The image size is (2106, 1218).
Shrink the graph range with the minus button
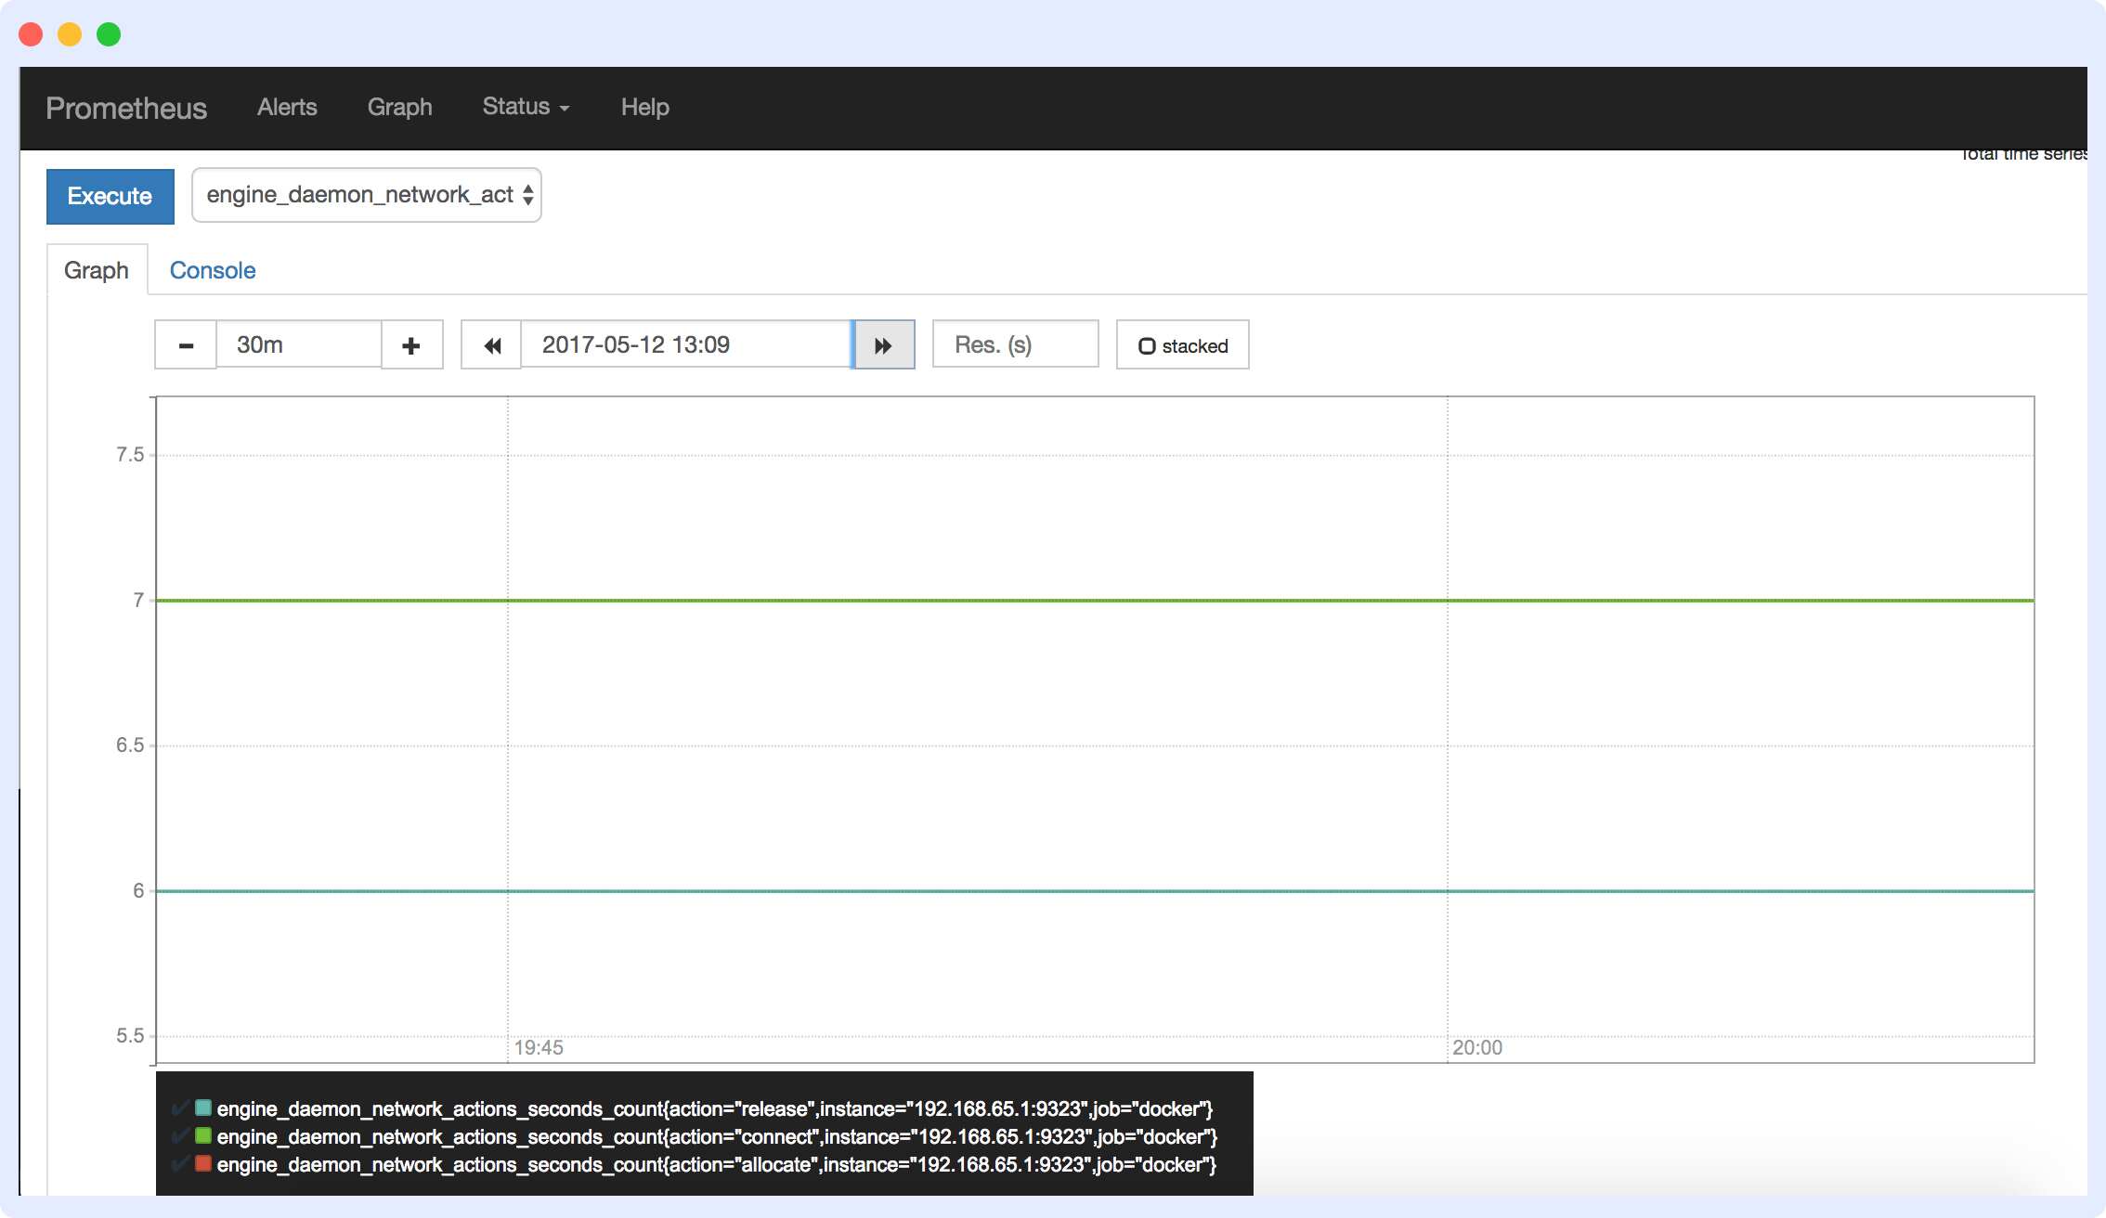185,344
